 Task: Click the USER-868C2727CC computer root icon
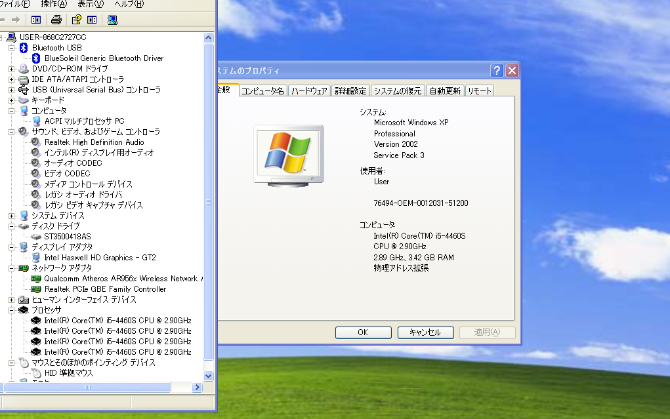click(11, 37)
